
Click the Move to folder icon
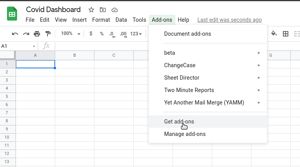tap(103, 10)
